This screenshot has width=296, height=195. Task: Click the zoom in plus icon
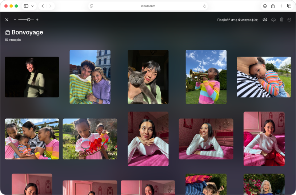37,20
